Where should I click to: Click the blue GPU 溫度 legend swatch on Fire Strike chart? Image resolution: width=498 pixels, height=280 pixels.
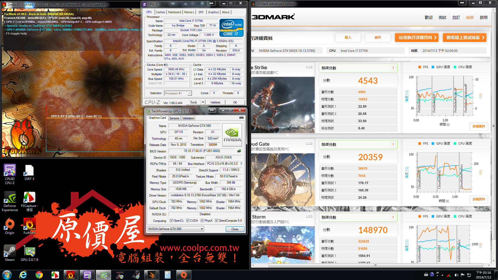(x=433, y=67)
